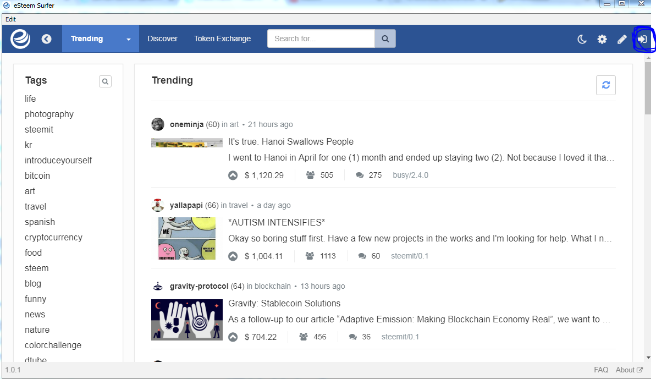Select the bitcoin tag
The width and height of the screenshot is (656, 379).
pyautogui.click(x=37, y=175)
